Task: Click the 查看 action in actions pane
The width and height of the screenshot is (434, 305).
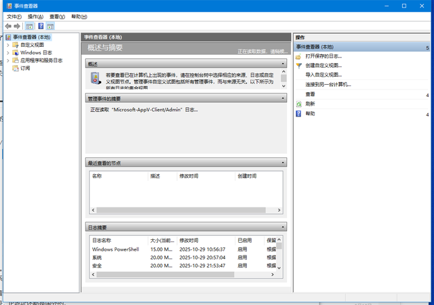Action: pos(311,94)
